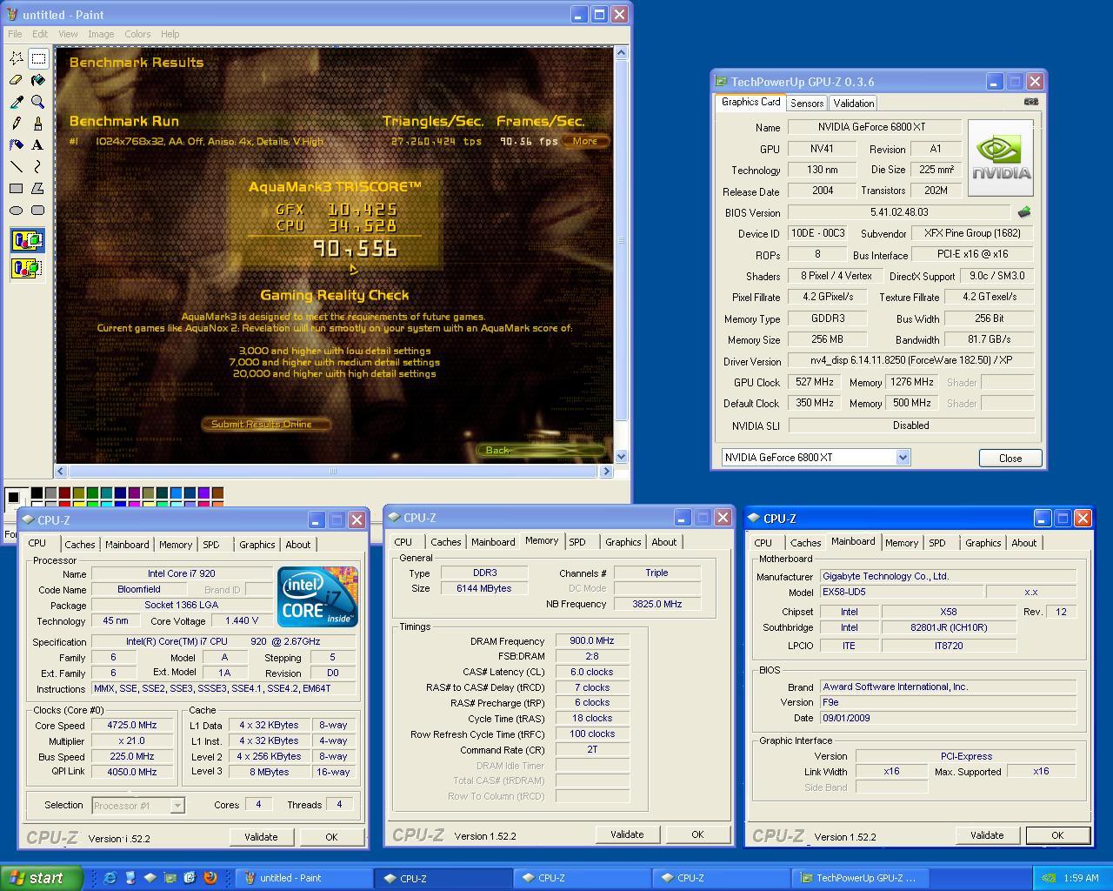Open the Caches tab in left CPU-Z window
Image resolution: width=1113 pixels, height=891 pixels.
click(x=80, y=545)
